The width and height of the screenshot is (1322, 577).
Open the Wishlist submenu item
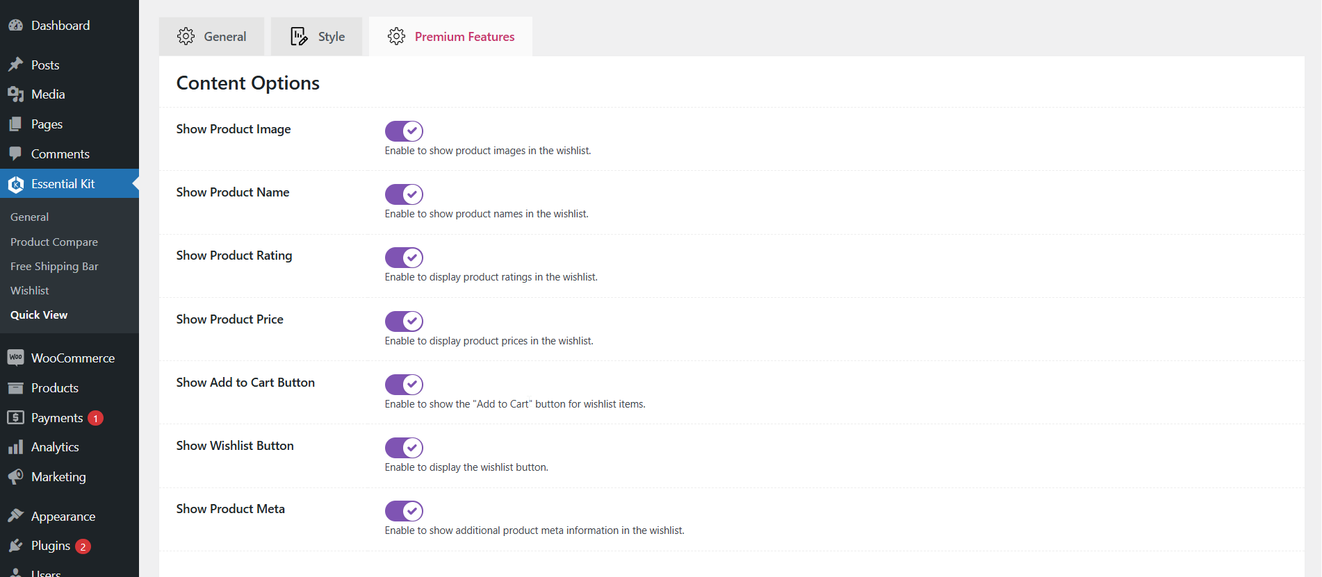coord(30,290)
